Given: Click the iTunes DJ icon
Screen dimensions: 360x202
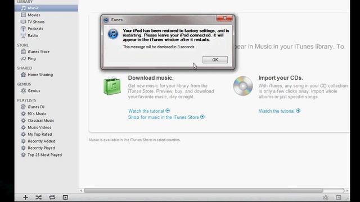Looking at the screenshot, I should click(23, 107).
